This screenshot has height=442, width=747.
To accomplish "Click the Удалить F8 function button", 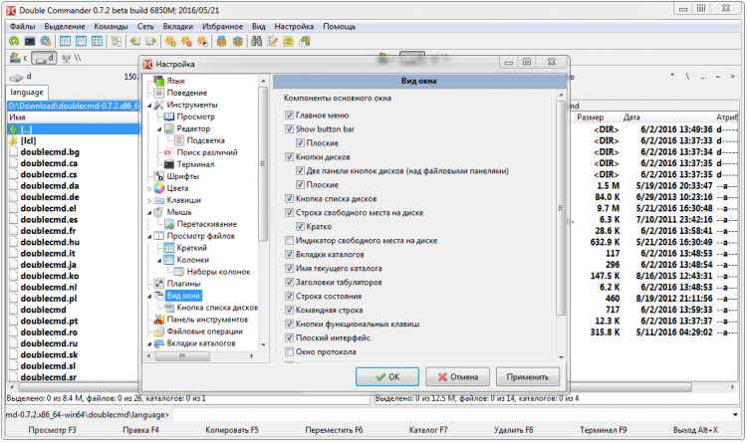I will 514,430.
